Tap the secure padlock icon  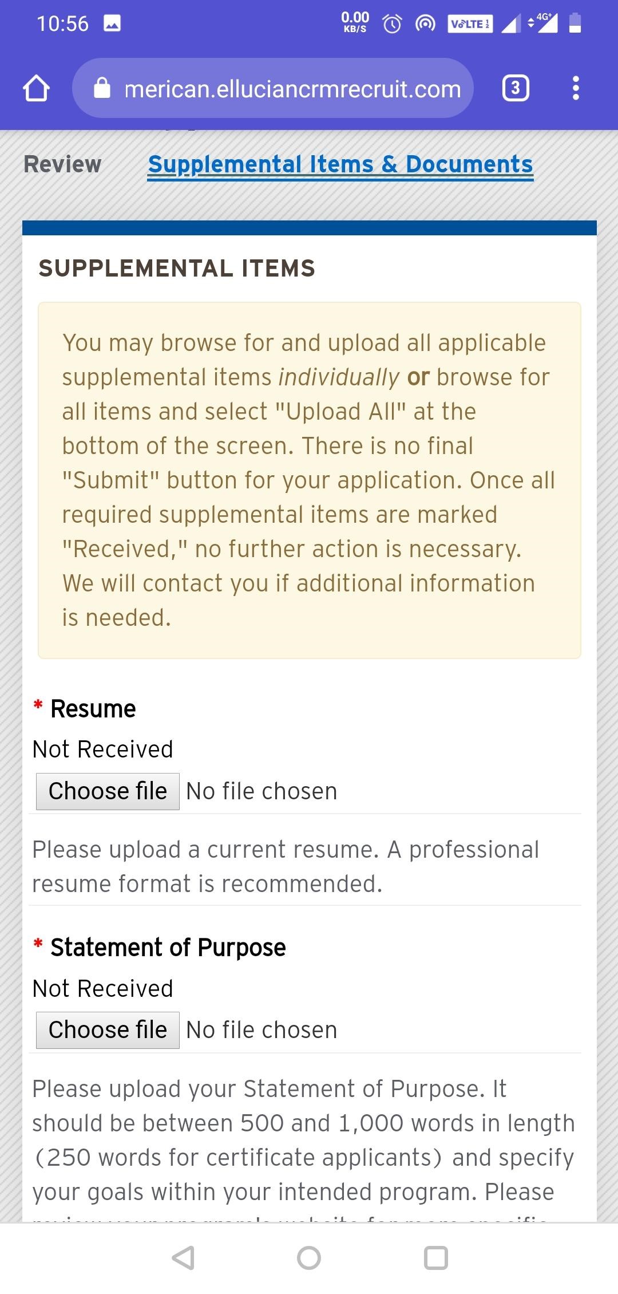click(x=102, y=89)
